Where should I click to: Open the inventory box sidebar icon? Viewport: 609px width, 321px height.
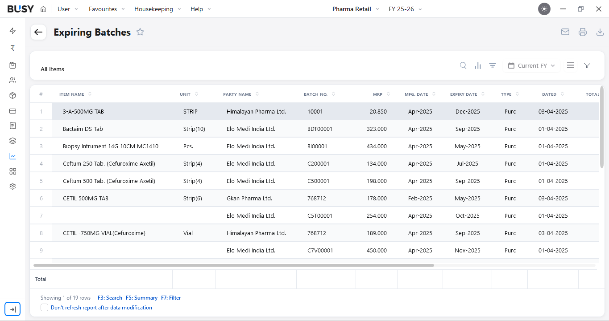(12, 96)
